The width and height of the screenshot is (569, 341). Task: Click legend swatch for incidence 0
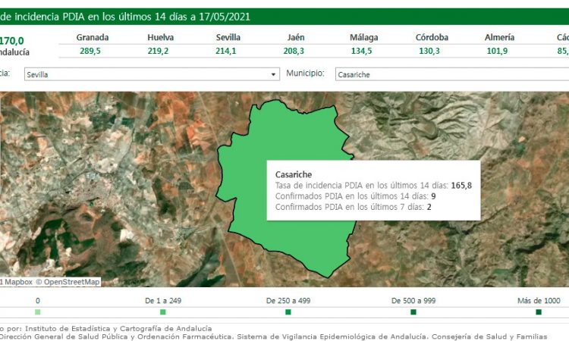tap(38, 311)
